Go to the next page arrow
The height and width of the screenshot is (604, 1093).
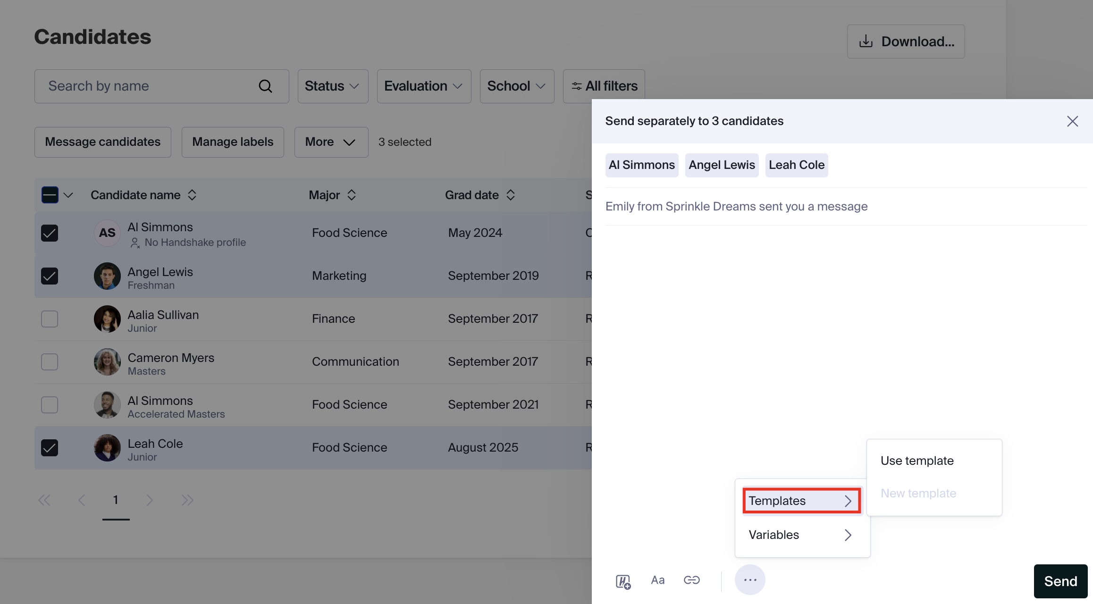150,500
